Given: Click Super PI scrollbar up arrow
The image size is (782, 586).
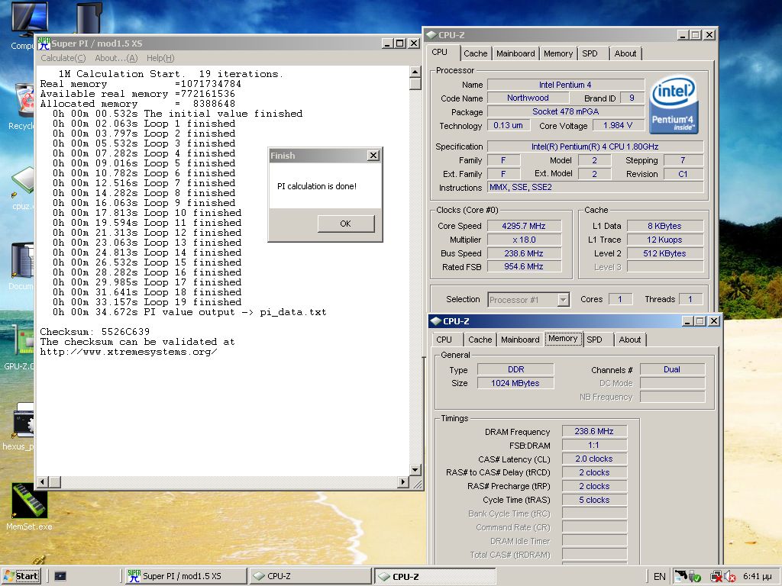Looking at the screenshot, I should (x=415, y=72).
